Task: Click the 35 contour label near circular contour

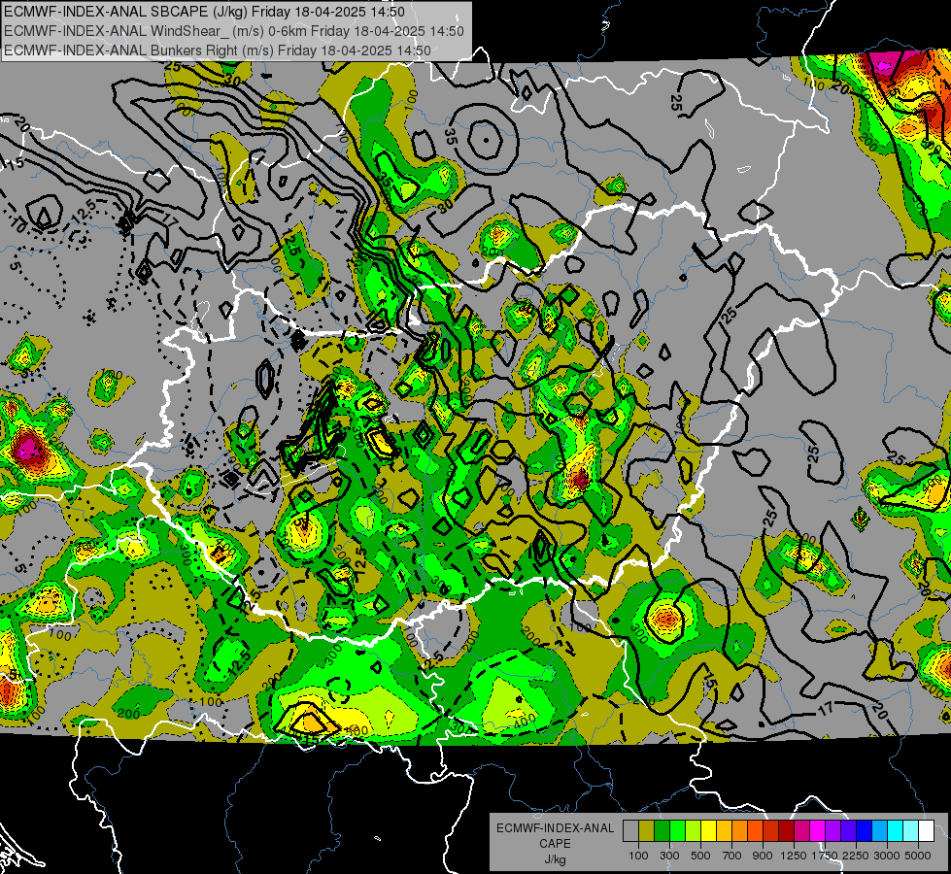Action: pyautogui.click(x=451, y=137)
